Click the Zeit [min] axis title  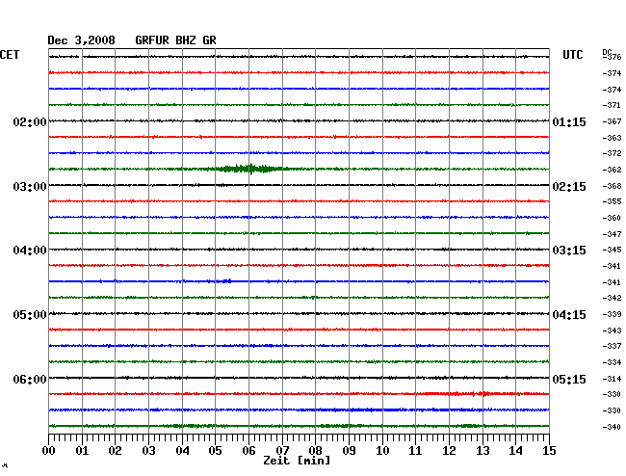pyautogui.click(x=297, y=461)
